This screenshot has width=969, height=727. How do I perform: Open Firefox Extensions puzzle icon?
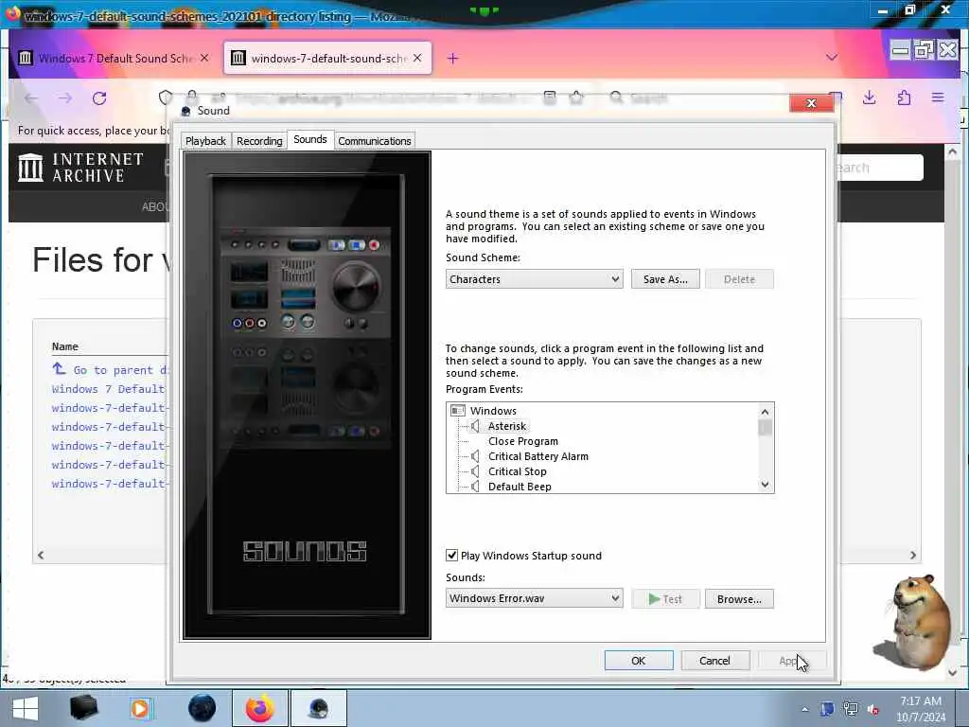(904, 98)
